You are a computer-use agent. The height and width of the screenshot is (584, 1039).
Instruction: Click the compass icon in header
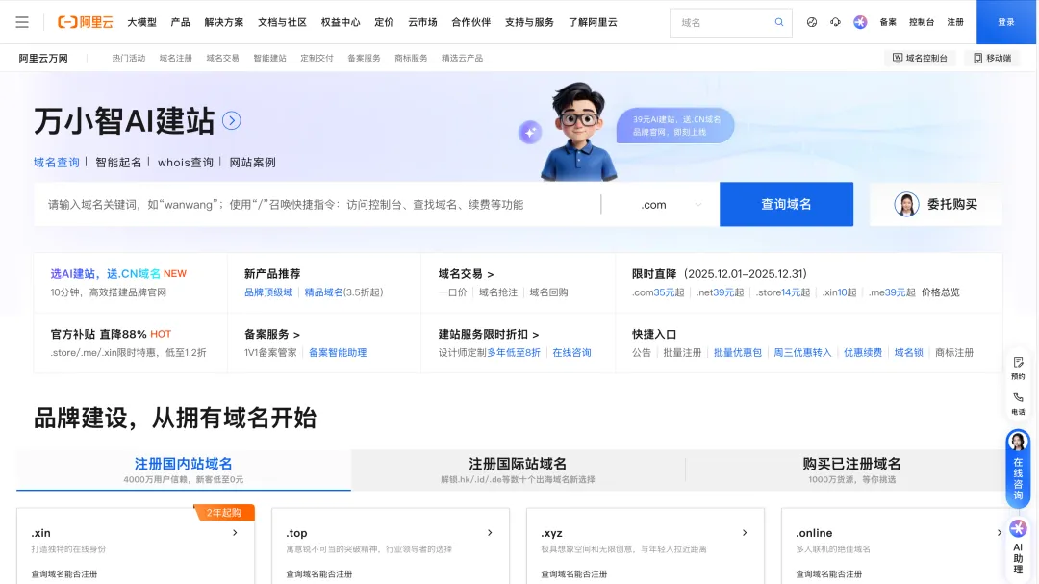pyautogui.click(x=812, y=22)
